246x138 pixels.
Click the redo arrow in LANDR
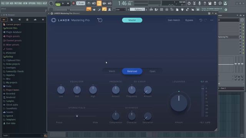click(205, 20)
